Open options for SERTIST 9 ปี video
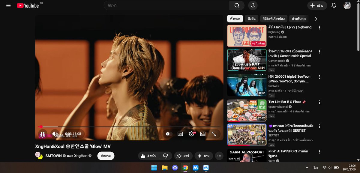This screenshot has height=173, width=360. [x=319, y=127]
